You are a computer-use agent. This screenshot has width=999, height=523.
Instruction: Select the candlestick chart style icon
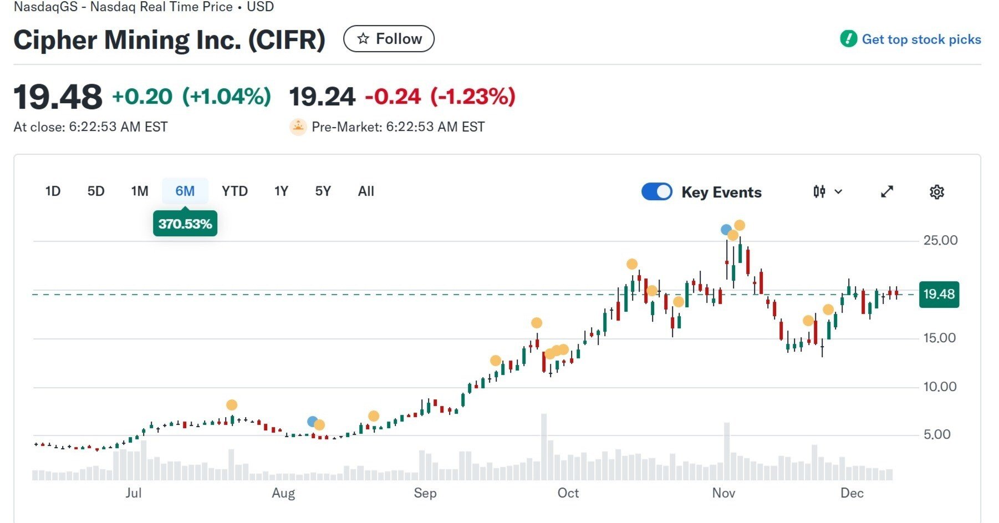[820, 192]
